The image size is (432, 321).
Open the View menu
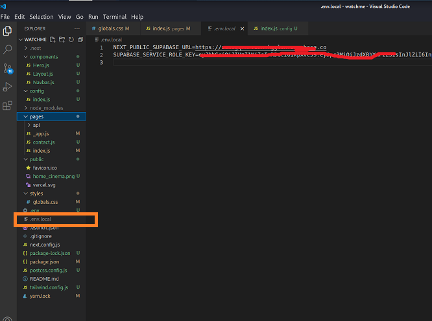(x=64, y=17)
